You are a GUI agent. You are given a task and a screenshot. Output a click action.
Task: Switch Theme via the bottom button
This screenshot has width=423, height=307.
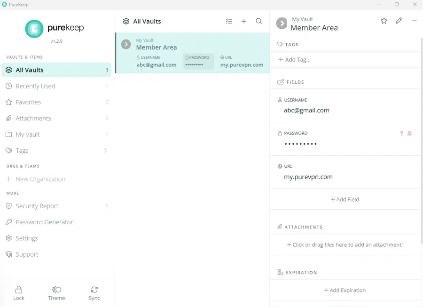[56, 293]
